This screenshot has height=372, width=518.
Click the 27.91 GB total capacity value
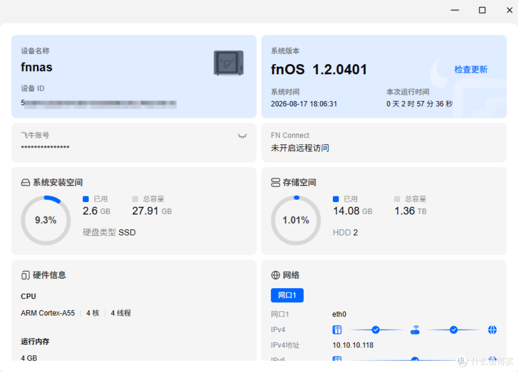coord(152,211)
